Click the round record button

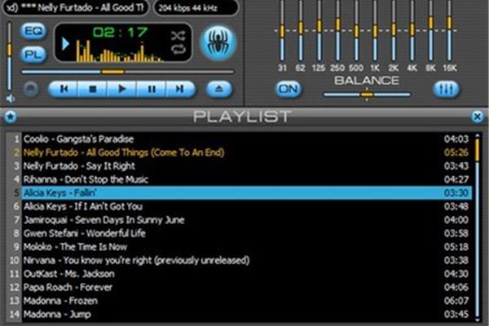(x=31, y=89)
